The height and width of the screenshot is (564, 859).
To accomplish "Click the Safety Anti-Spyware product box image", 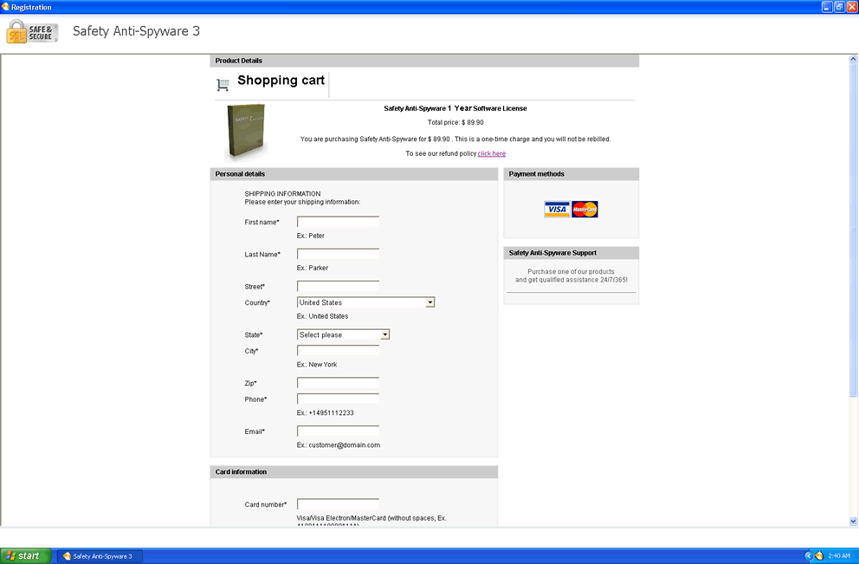I will click(x=246, y=133).
